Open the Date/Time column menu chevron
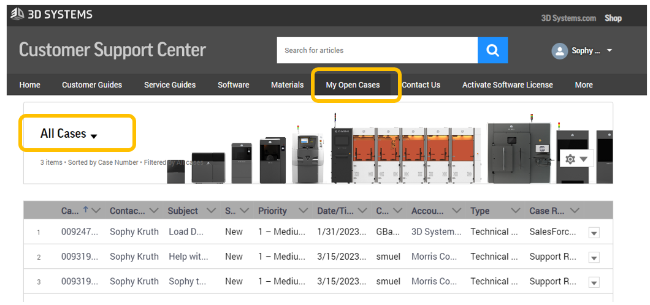 click(363, 211)
